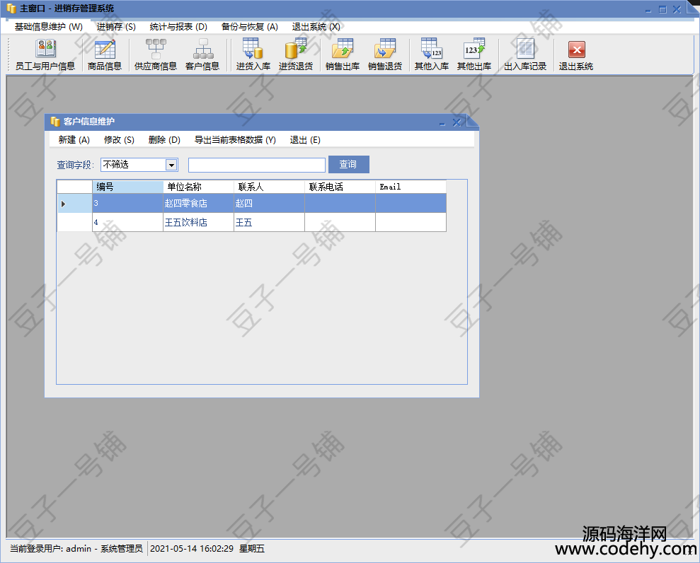This screenshot has height=563, width=700.
Task: Open the 员工与用户信息 toolbar icon
Action: [x=45, y=54]
